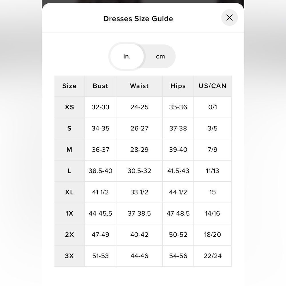
Task: Click the Hips column header
Action: coord(178,86)
